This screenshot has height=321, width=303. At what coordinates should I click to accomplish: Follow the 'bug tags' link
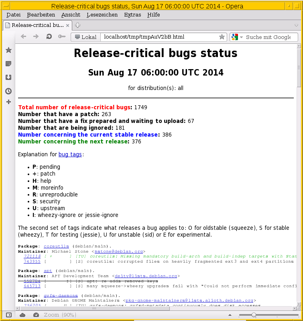coord(70,154)
